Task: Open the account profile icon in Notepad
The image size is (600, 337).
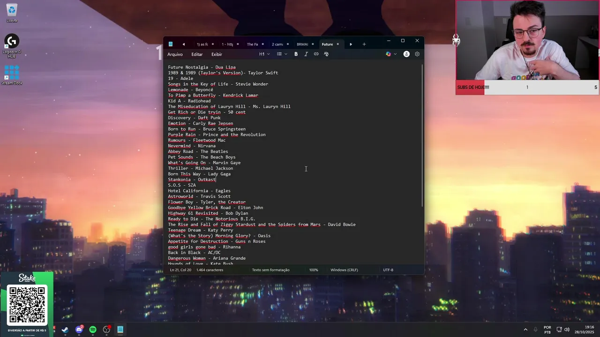Action: (x=406, y=54)
